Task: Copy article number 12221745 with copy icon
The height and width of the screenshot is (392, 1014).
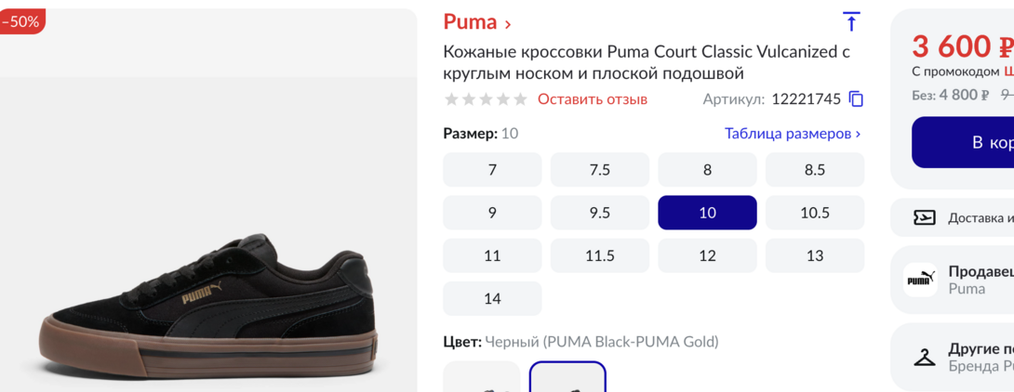Action: [857, 99]
